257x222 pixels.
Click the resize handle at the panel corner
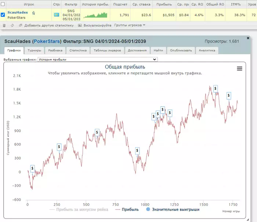248,220
